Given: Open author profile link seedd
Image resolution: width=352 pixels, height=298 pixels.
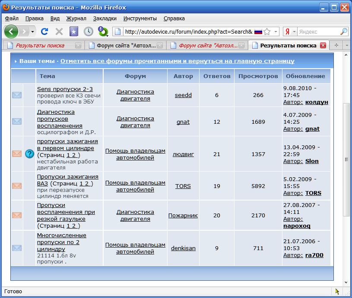Looking at the screenshot, I should [183, 95].
